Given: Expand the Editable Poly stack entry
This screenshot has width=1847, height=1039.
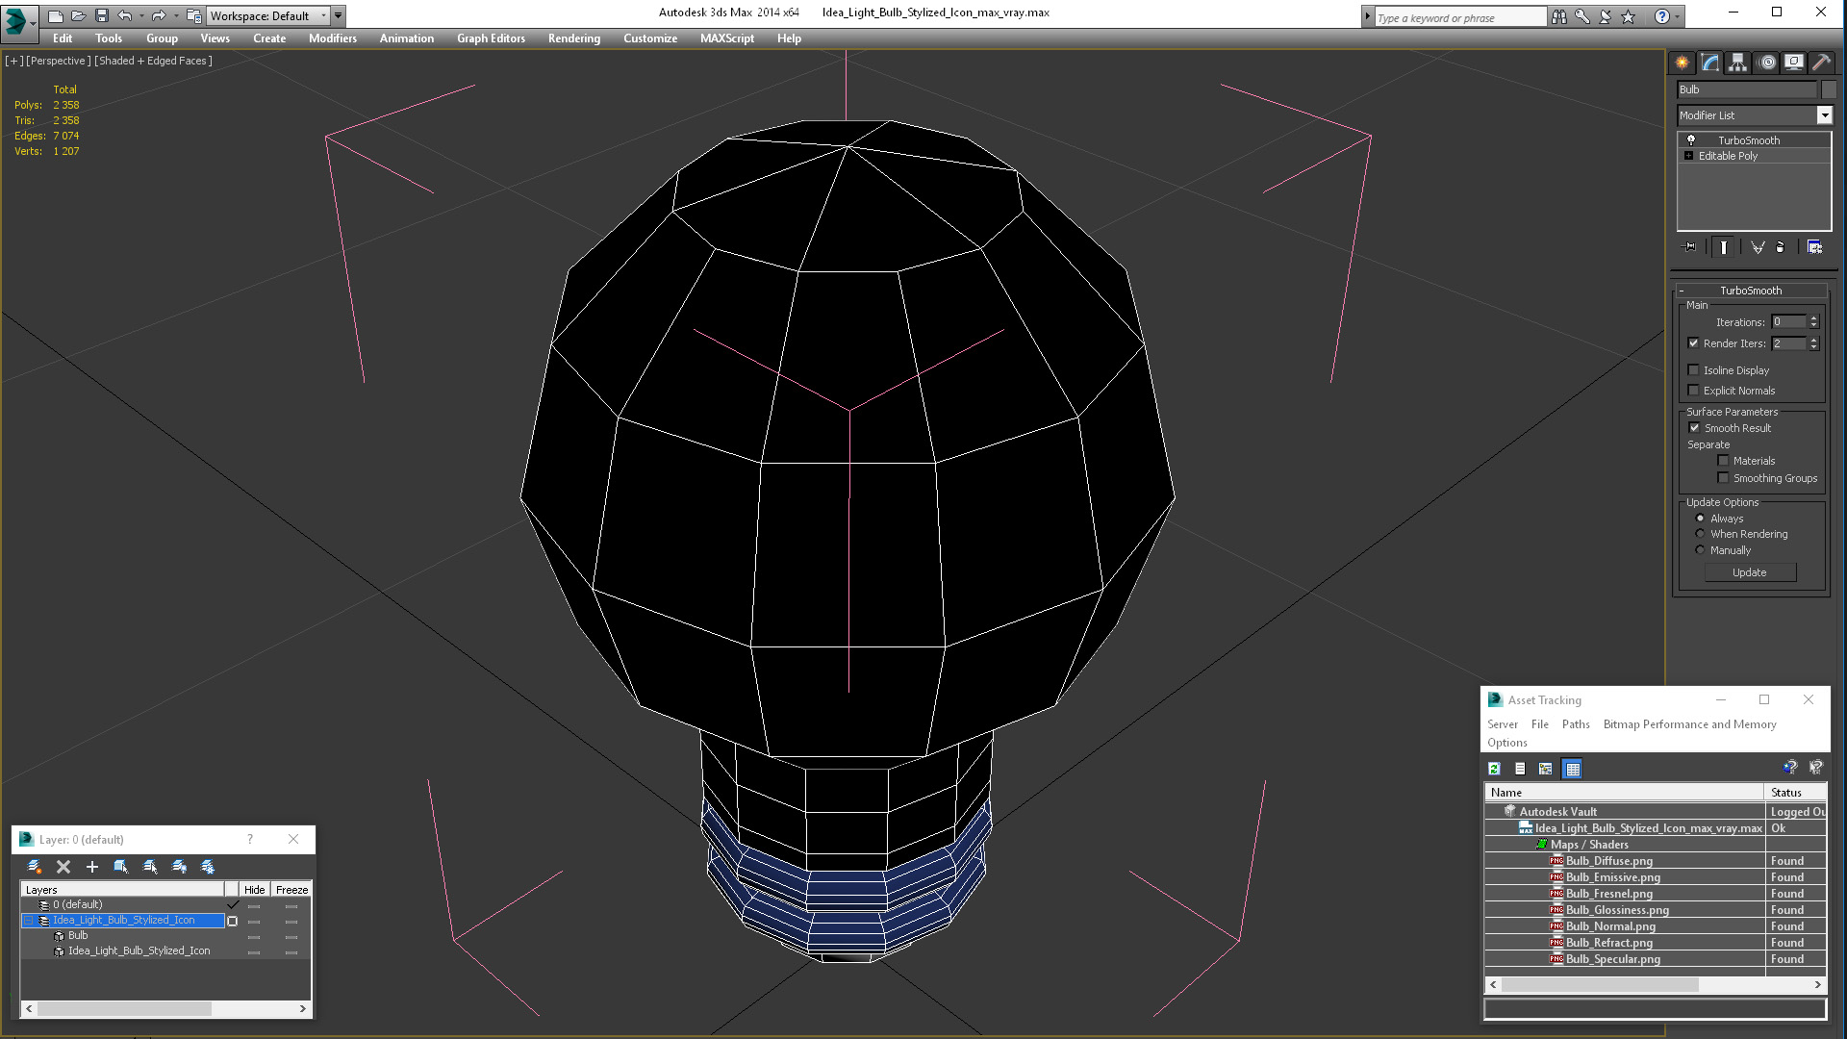Looking at the screenshot, I should [1688, 156].
